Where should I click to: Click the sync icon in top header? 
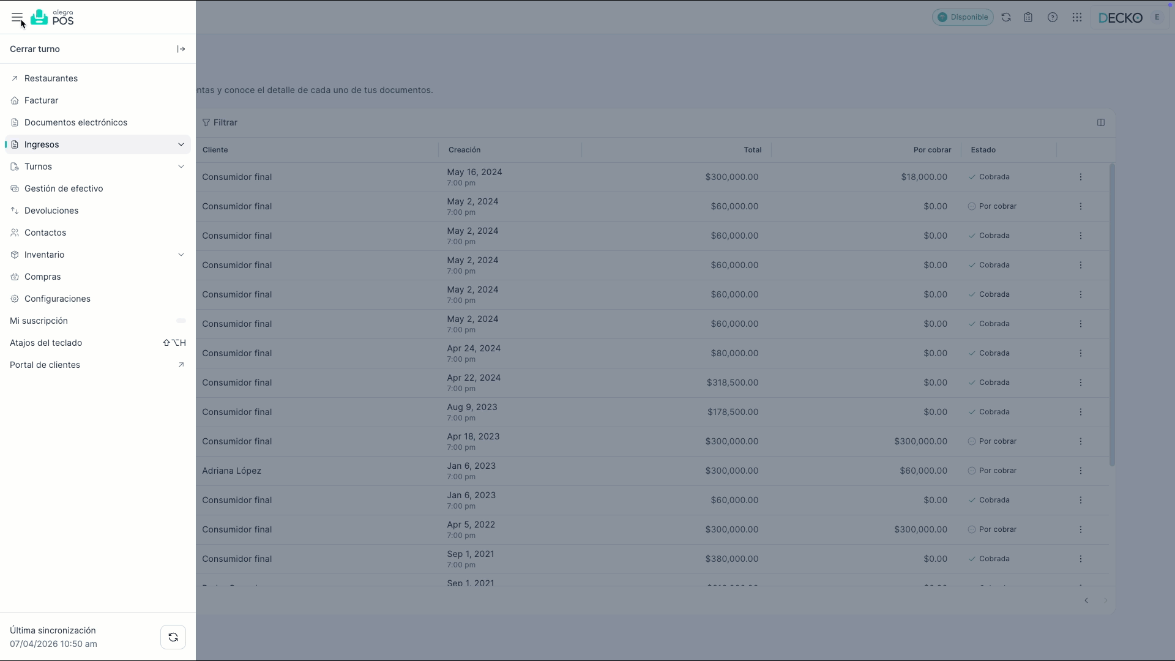1006,17
